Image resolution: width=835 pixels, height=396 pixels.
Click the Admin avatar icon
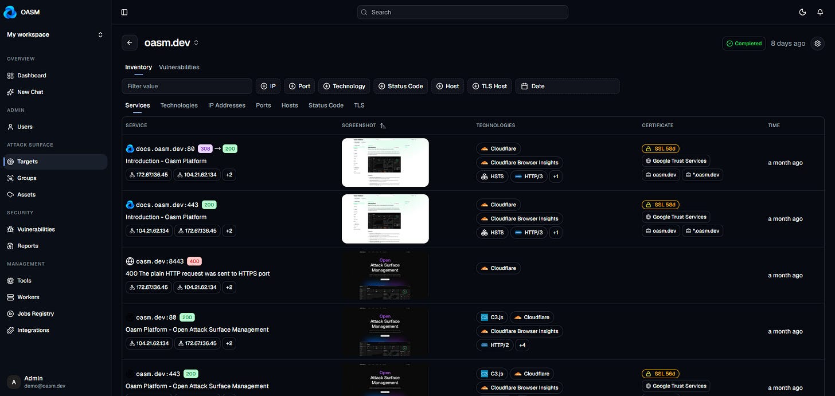click(x=14, y=382)
